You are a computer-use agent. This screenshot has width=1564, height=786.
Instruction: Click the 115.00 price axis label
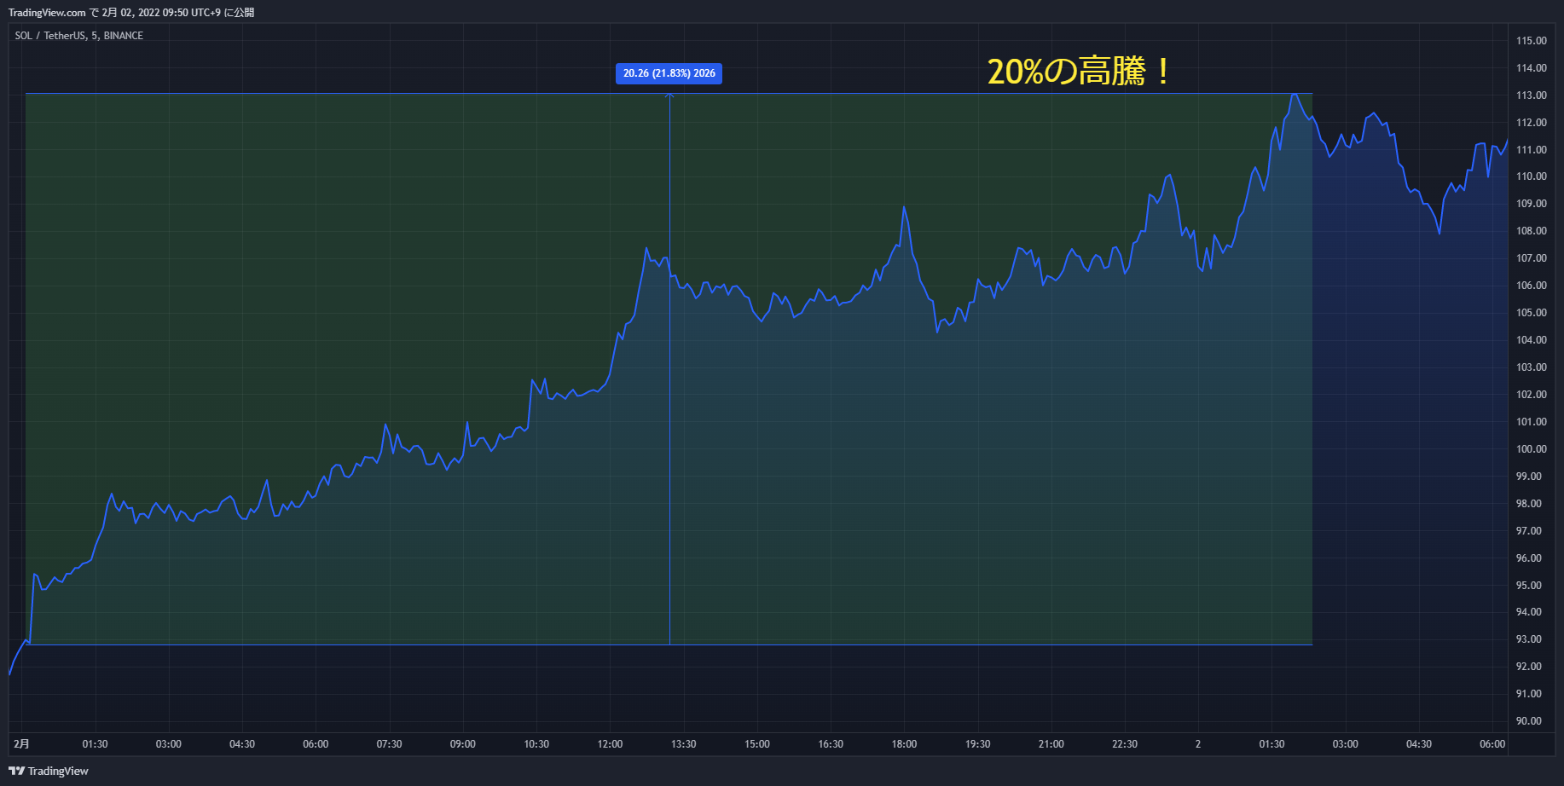pyautogui.click(x=1531, y=41)
